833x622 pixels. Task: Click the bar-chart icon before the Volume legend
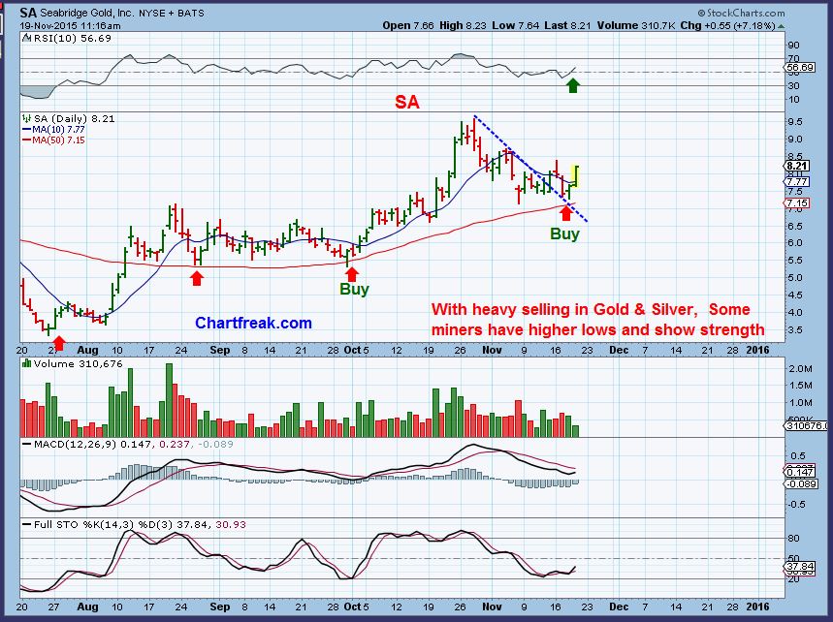(x=26, y=363)
